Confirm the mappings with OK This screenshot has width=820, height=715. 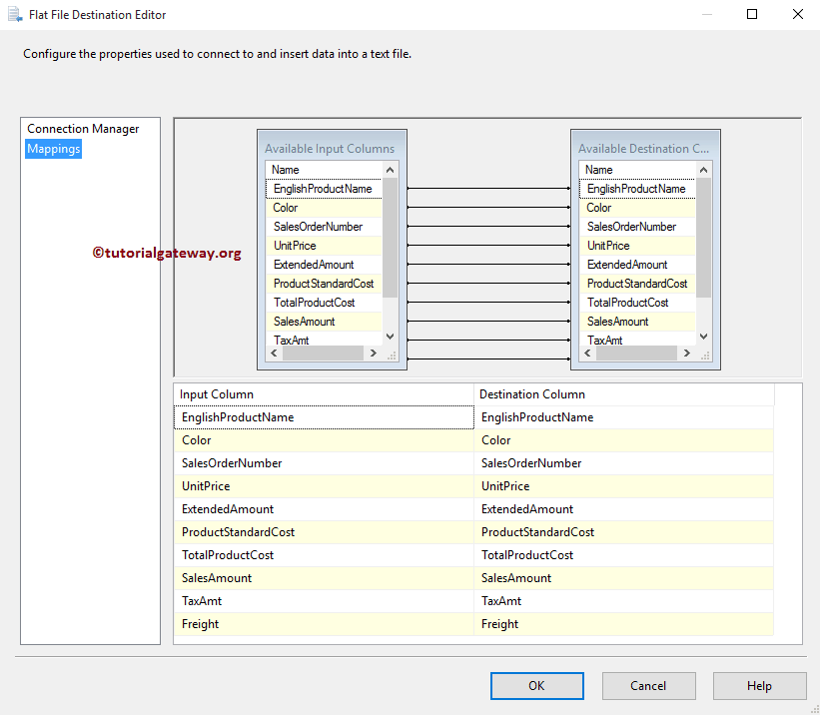[x=536, y=685]
